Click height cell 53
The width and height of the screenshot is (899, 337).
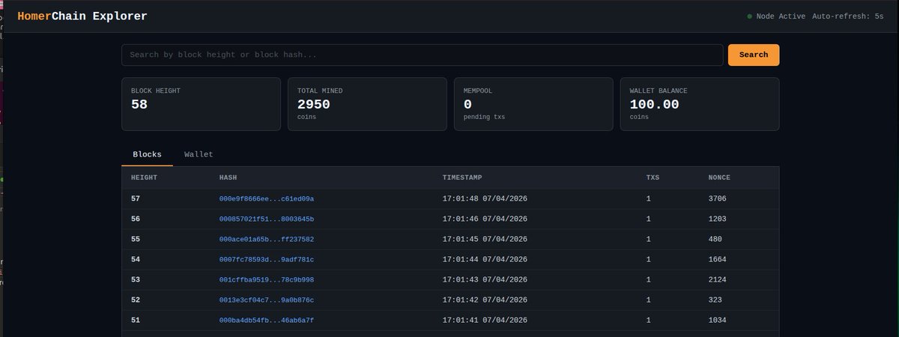[x=136, y=279]
